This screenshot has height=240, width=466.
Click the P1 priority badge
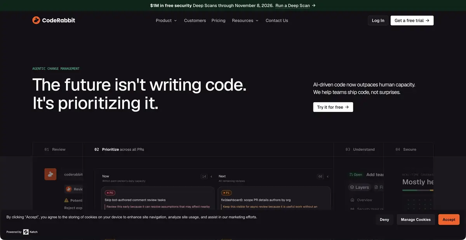pyautogui.click(x=226, y=193)
